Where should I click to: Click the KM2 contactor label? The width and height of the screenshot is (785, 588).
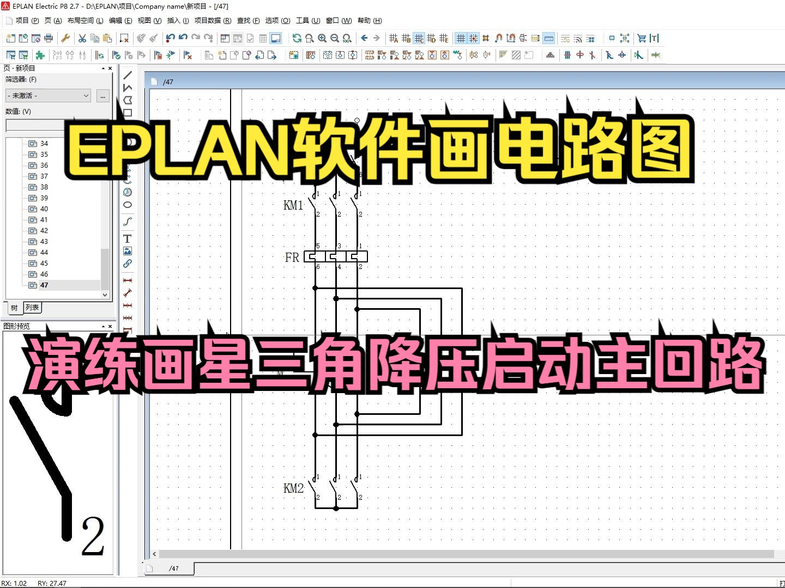point(293,488)
